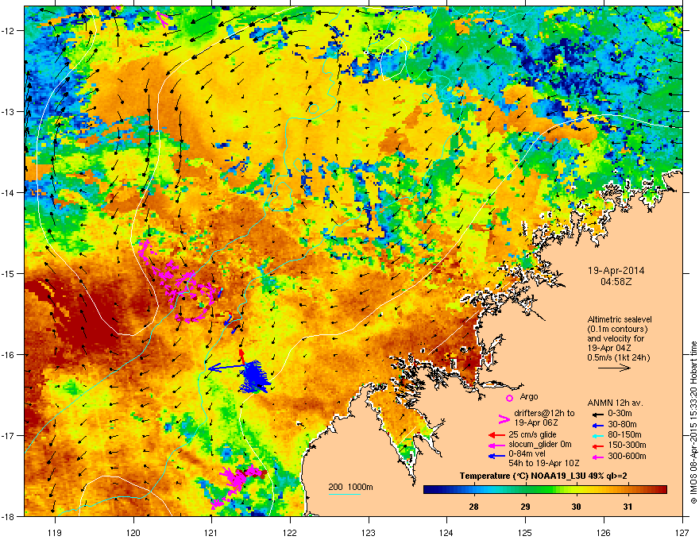Click the 300-600m depth label
Viewport: 699px width, 540px height.
pos(627,457)
